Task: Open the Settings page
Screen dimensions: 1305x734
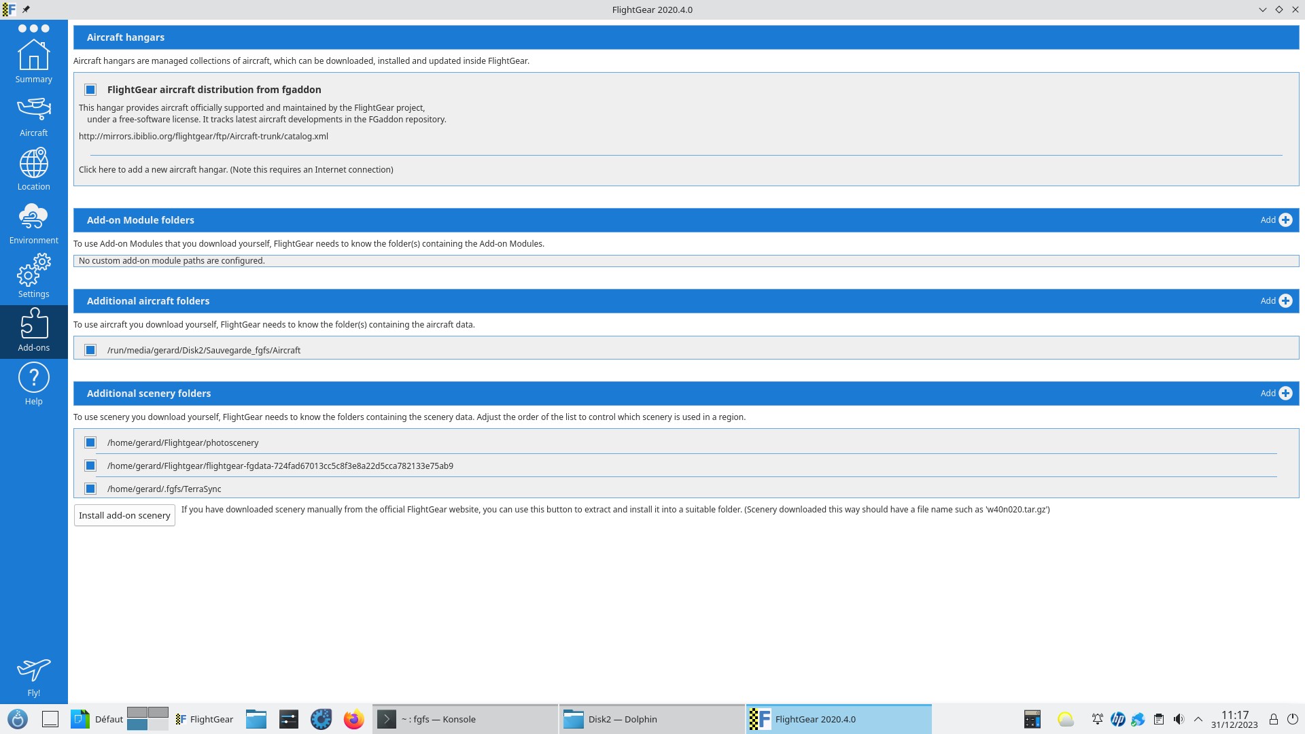Action: (33, 277)
